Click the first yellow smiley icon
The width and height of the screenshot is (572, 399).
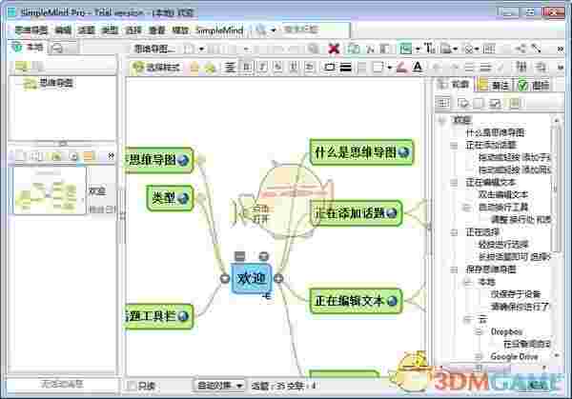click(194, 67)
